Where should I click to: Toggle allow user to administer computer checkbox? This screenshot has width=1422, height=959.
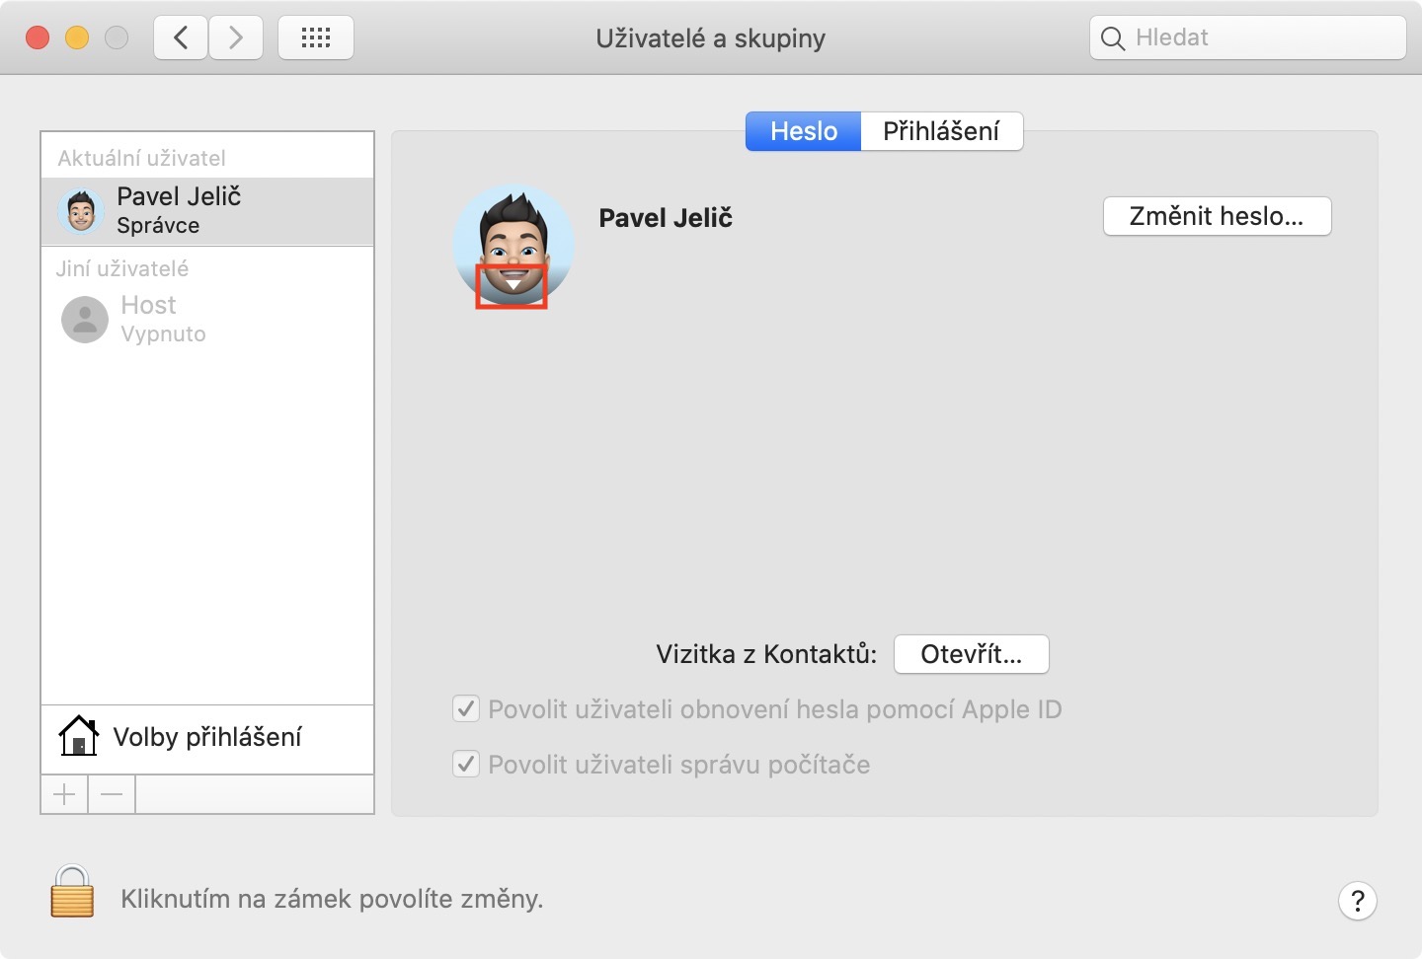[466, 765]
